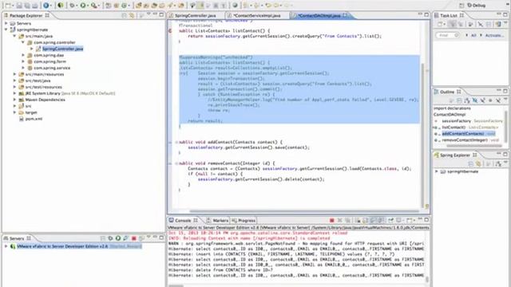Collapse the addContact method fold marker
This screenshot has height=287, width=511.
click(x=176, y=142)
